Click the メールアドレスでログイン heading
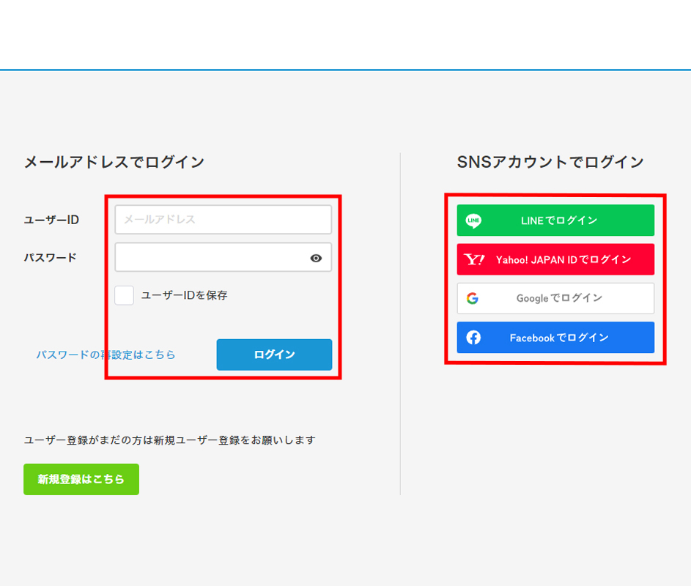691x586 pixels. coord(114,162)
